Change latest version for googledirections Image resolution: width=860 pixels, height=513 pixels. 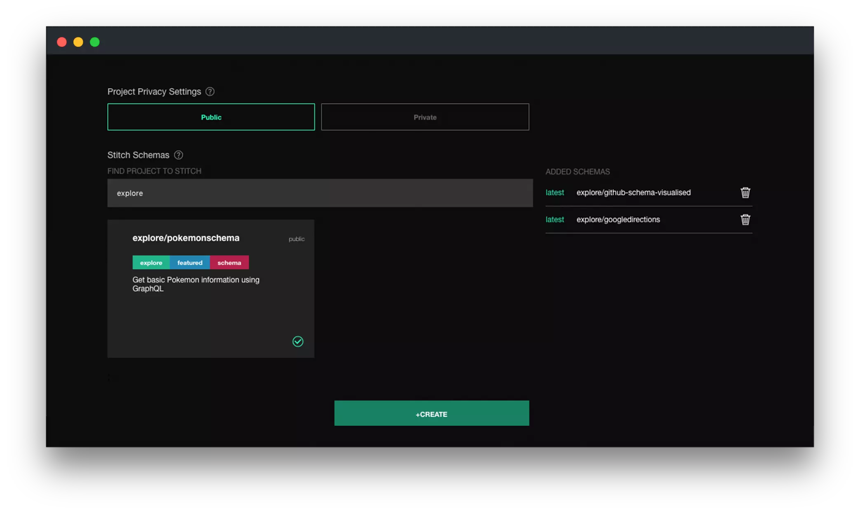coord(555,219)
